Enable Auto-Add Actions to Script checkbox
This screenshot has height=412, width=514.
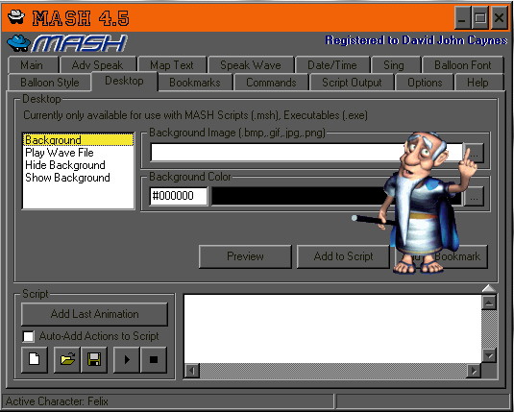point(28,336)
